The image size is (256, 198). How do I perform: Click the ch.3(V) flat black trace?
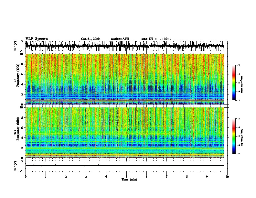point(125,166)
